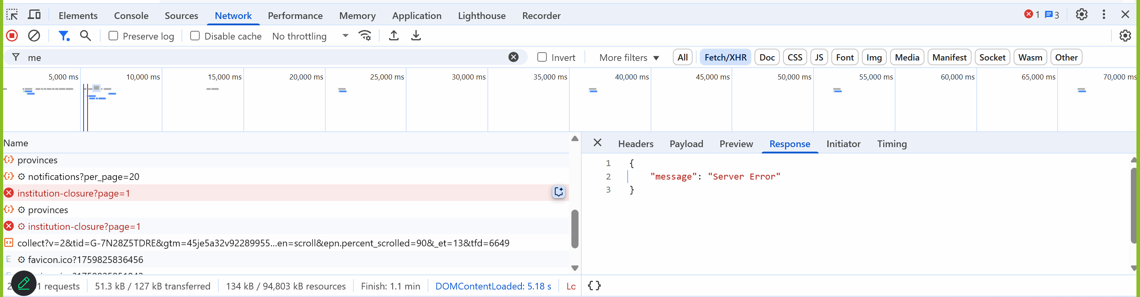Enable the Preserve log checkbox
The height and width of the screenshot is (297, 1140).
pyautogui.click(x=113, y=36)
